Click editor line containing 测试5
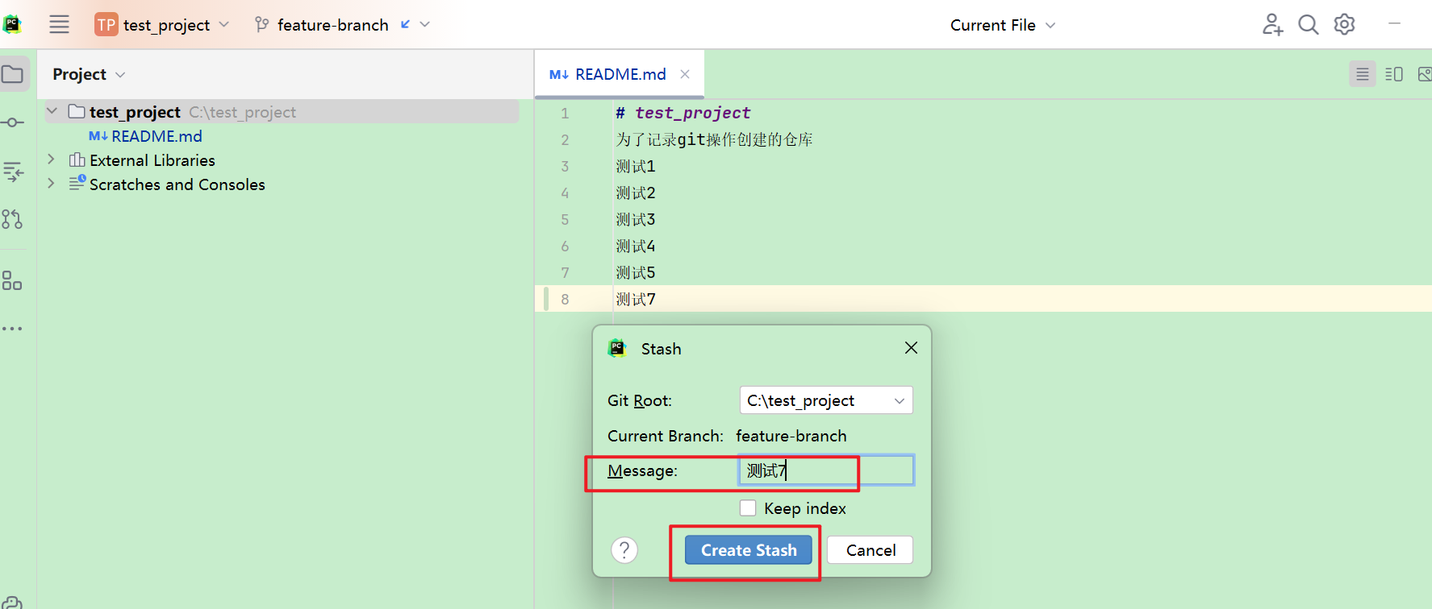Viewport: 1432px width, 609px height. pyautogui.click(x=636, y=272)
